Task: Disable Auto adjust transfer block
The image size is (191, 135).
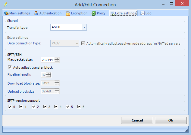Action: coord(10,67)
